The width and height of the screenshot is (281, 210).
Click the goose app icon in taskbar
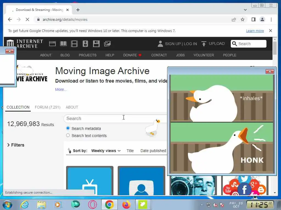click(x=143, y=205)
